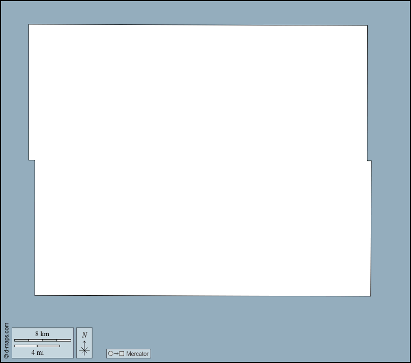Click the top-right corner of the white map
Image resolution: width=411 pixels, height=363 pixels.
pyautogui.click(x=367, y=26)
